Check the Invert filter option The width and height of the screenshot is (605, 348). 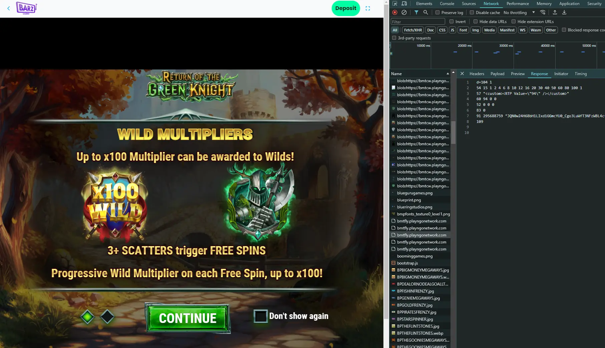451,21
